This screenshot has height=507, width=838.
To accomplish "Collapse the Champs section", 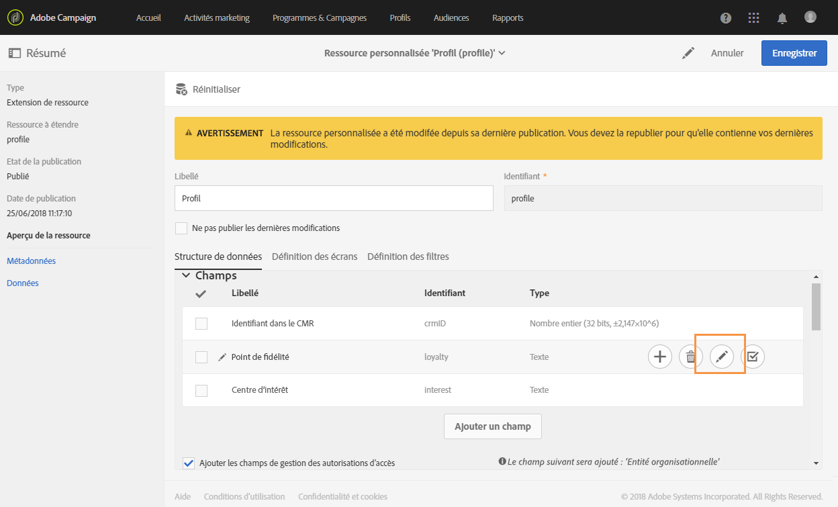I will coord(186,275).
